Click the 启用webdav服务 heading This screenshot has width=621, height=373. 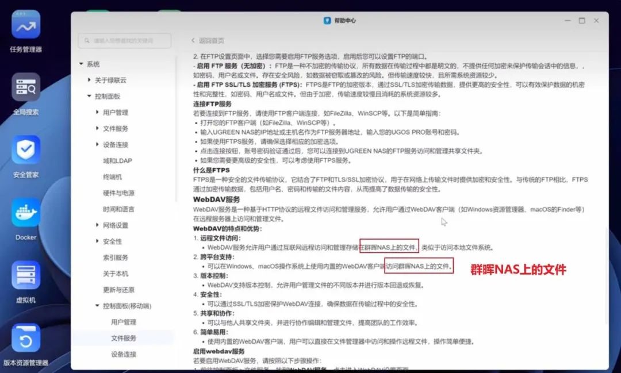218,351
